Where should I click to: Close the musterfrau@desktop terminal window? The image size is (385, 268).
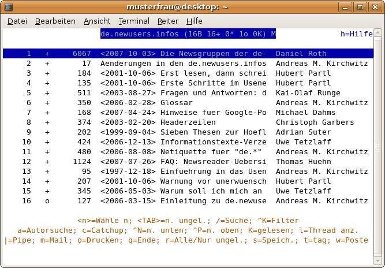pos(374,7)
